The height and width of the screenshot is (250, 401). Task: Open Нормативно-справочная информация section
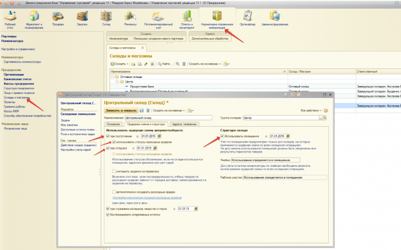(x=217, y=20)
